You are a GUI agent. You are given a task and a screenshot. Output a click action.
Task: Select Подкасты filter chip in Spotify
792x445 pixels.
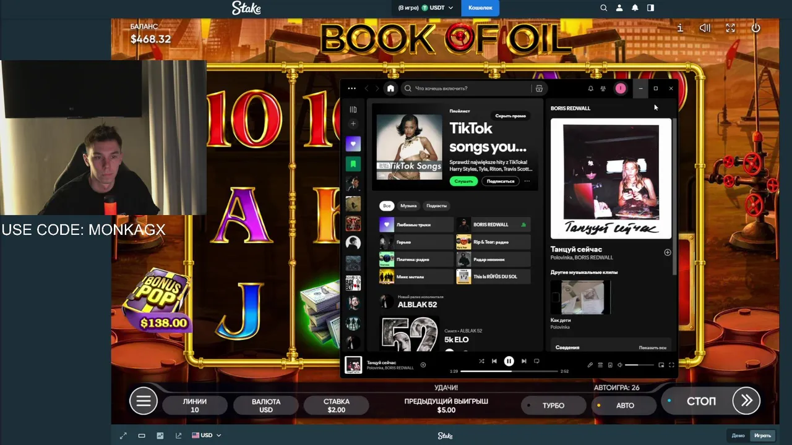[437, 206]
